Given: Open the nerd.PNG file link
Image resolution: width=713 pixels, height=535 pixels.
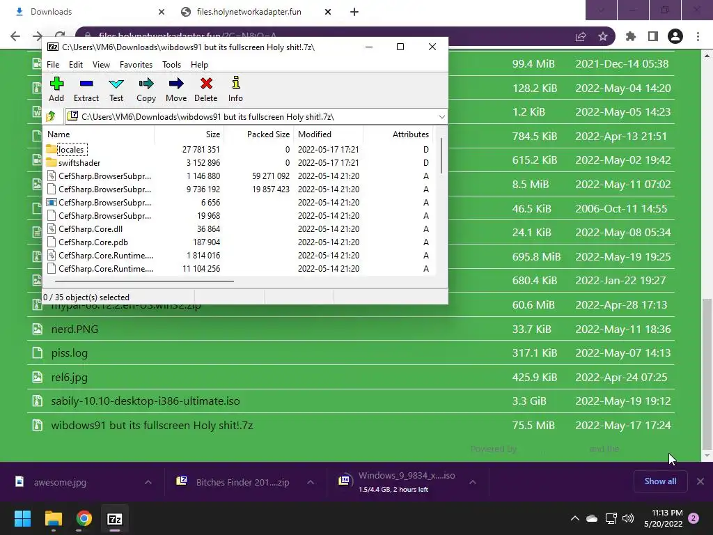Looking at the screenshot, I should 75,329.
